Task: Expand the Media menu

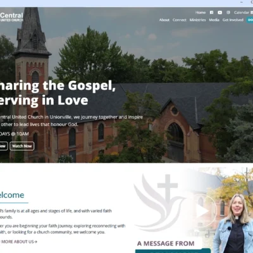Action: pyautogui.click(x=214, y=20)
